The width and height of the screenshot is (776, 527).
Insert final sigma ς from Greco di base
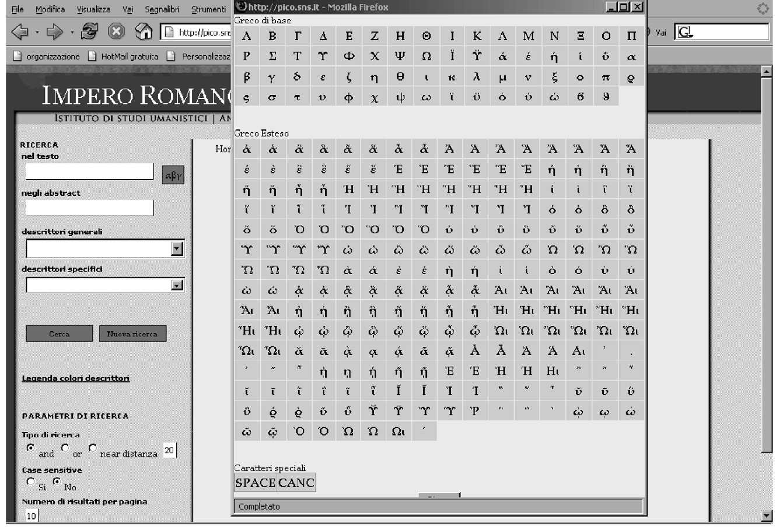[x=247, y=97]
